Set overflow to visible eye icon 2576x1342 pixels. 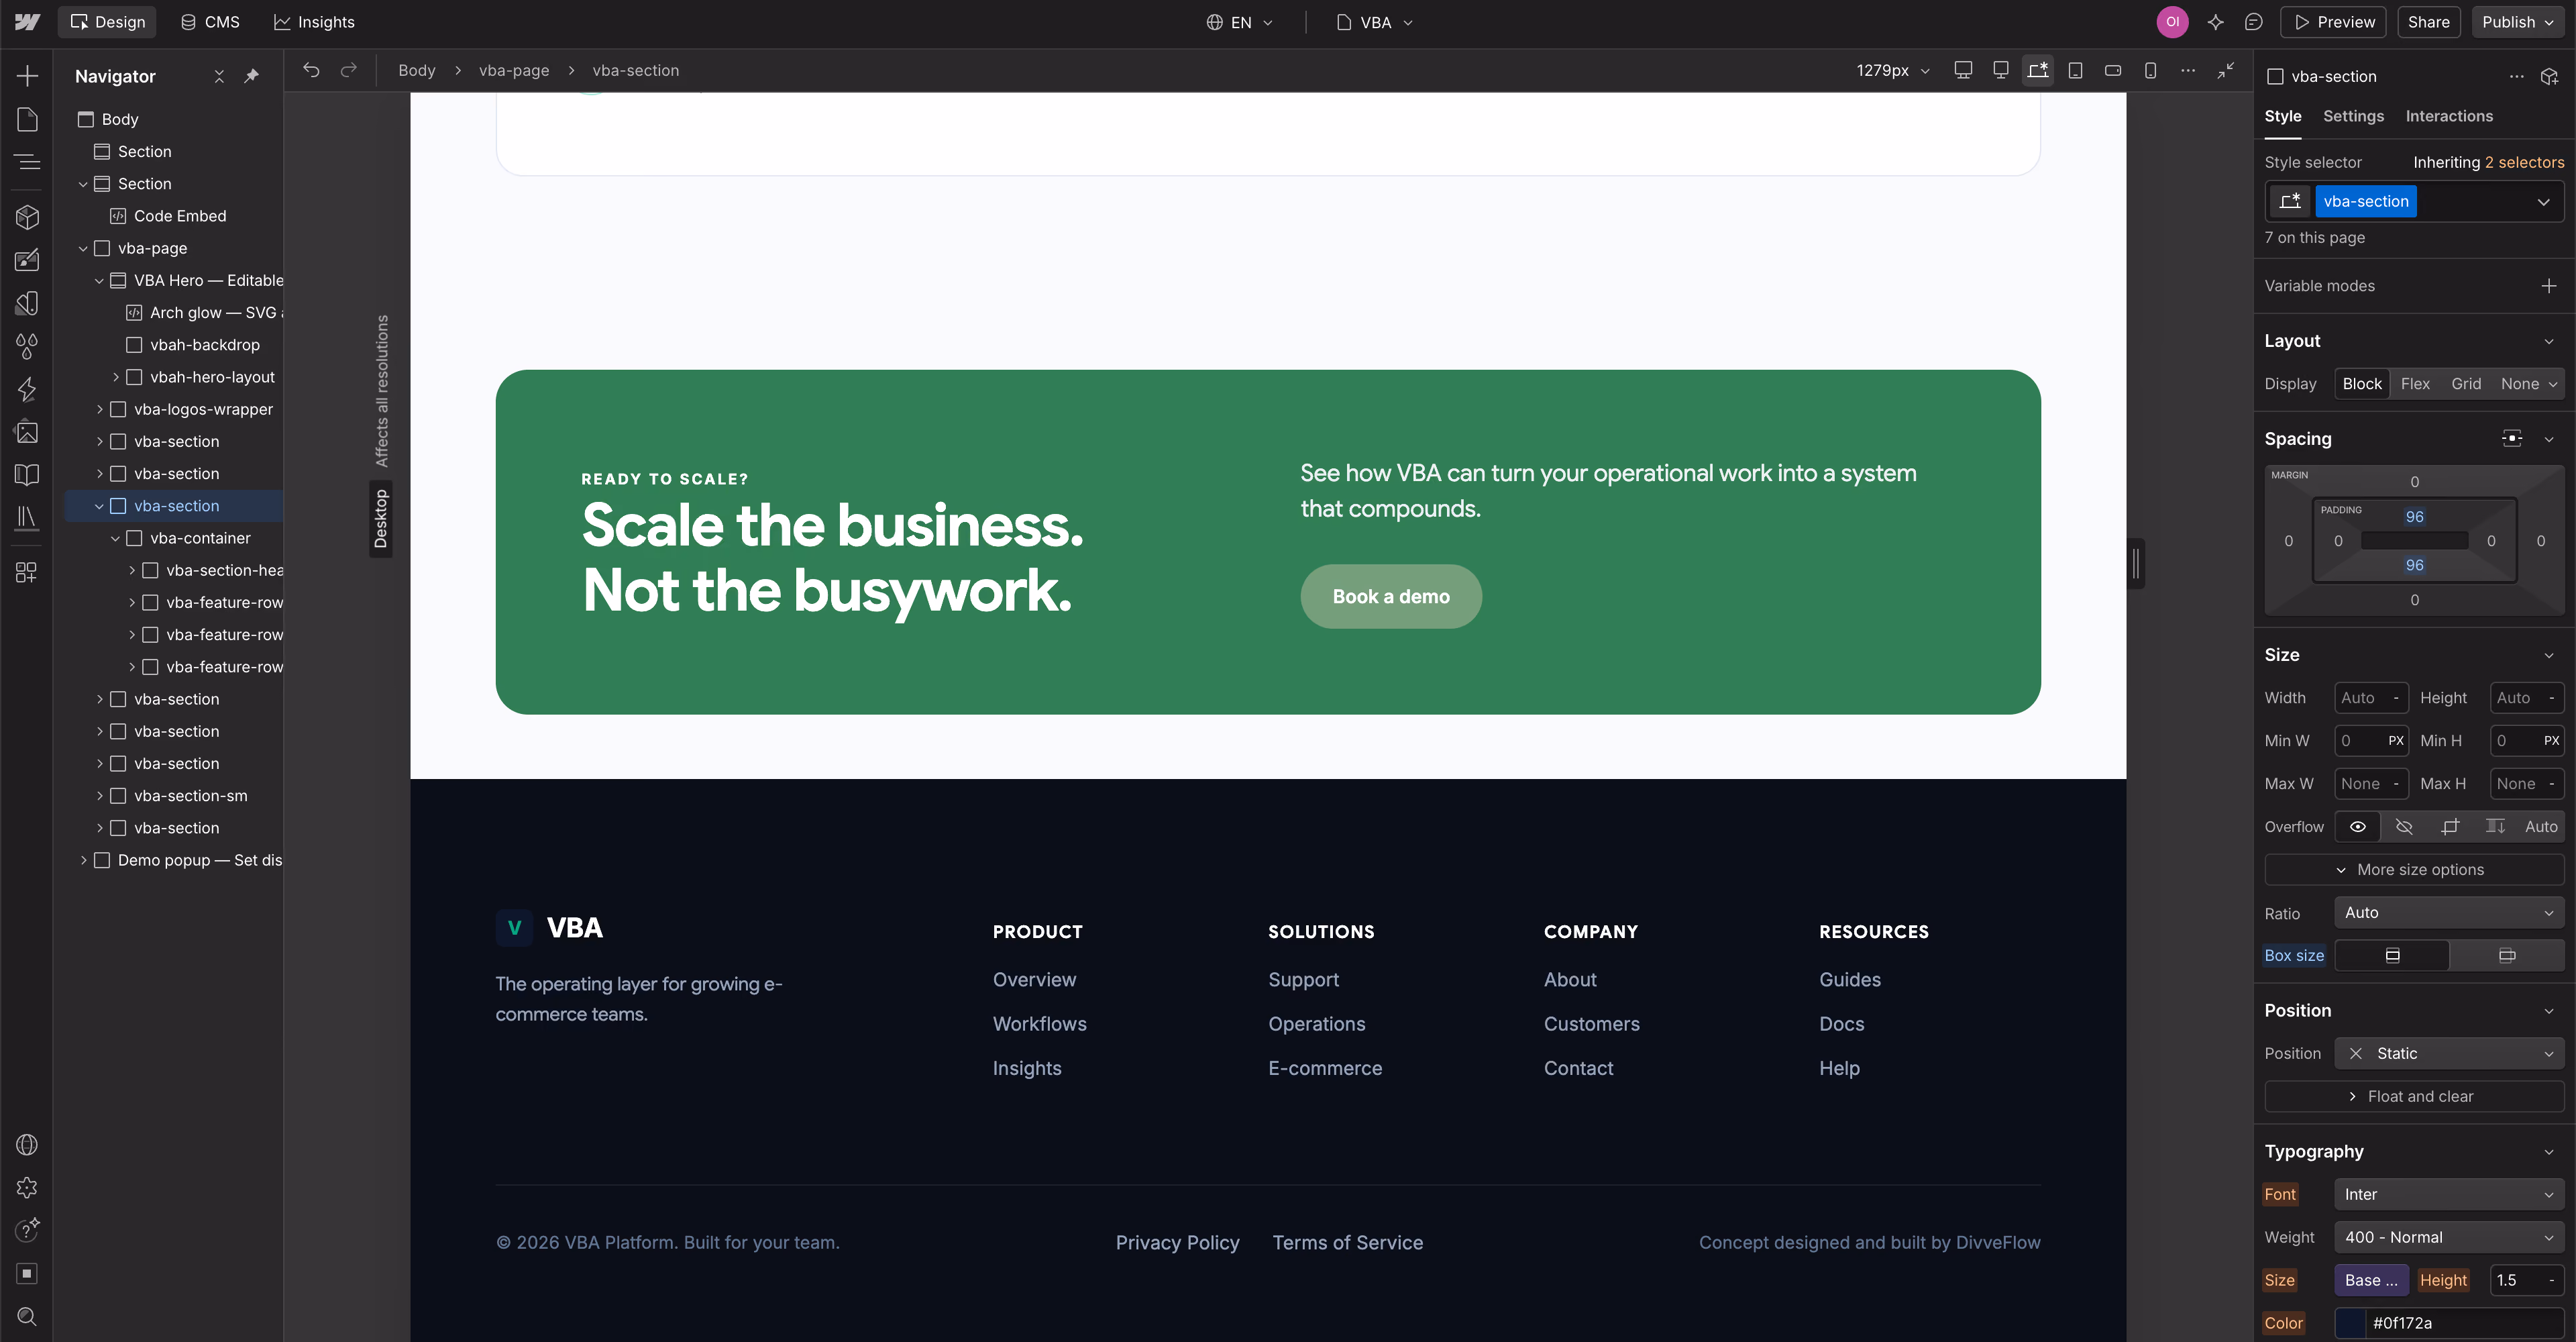pos(2357,827)
